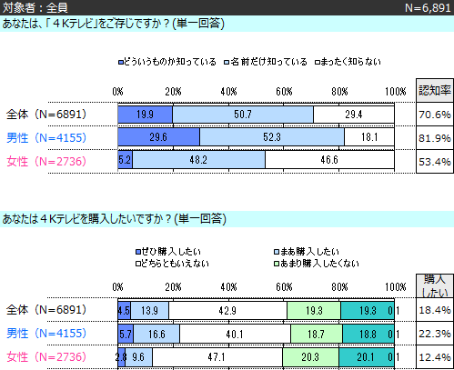This screenshot has width=454, height=370.
Task: Click the 認知率 column header
Action: (x=435, y=90)
